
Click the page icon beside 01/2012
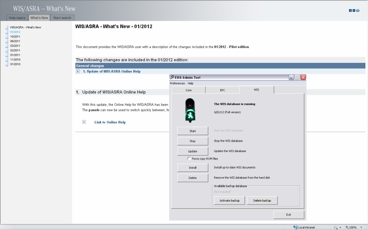click(x=7, y=32)
